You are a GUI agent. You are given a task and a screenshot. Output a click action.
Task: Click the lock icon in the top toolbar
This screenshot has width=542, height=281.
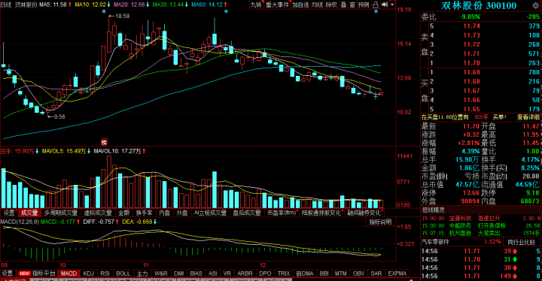(x=376, y=5)
